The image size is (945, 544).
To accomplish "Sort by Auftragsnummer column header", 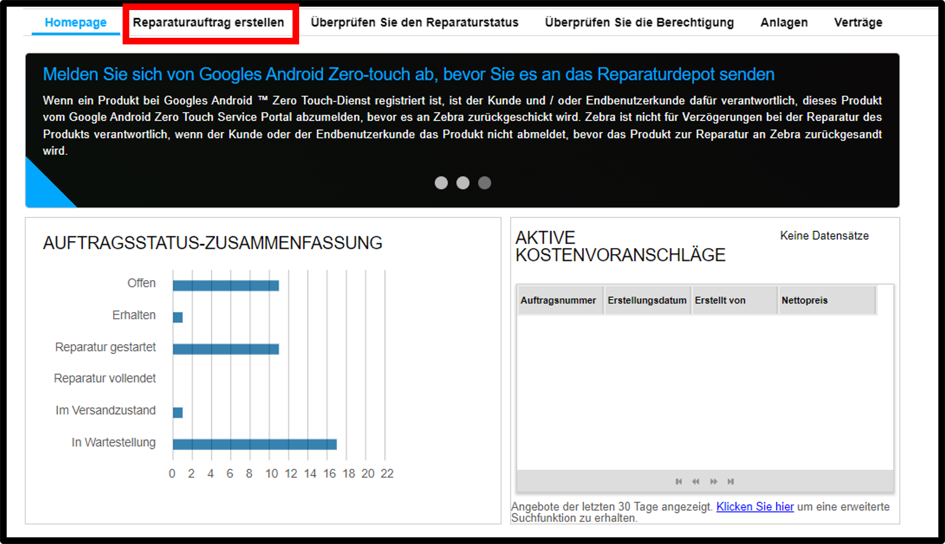I will click(x=560, y=300).
